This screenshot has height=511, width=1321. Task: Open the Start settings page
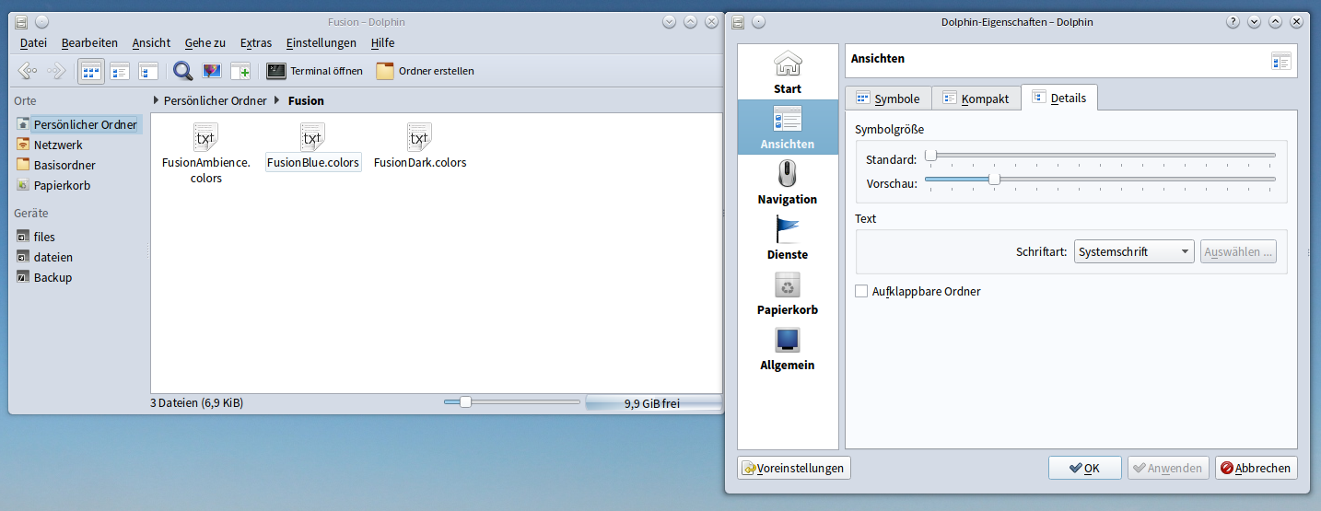tap(788, 72)
